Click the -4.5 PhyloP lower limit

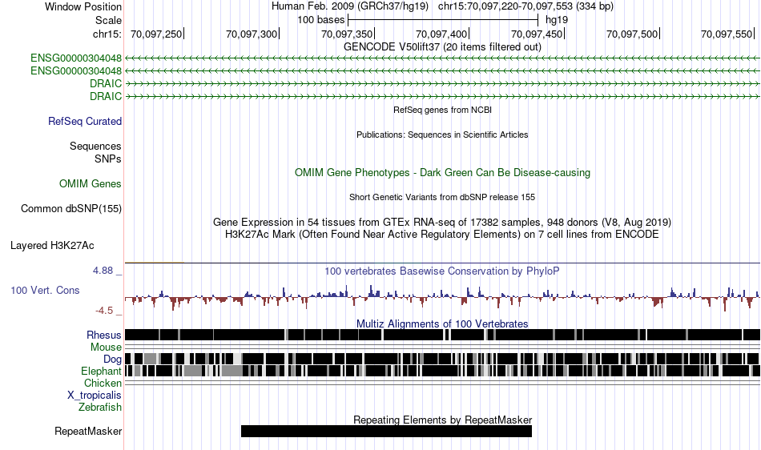104,311
